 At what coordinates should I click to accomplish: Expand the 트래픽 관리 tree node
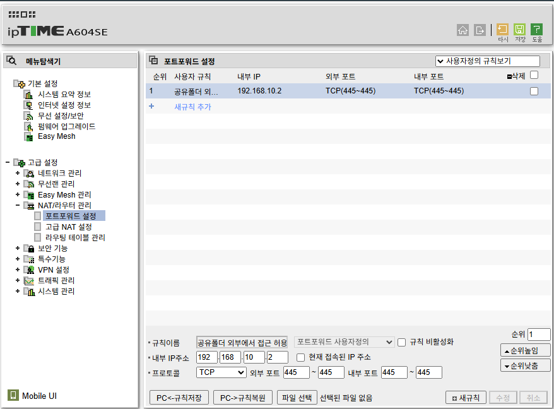(17, 281)
